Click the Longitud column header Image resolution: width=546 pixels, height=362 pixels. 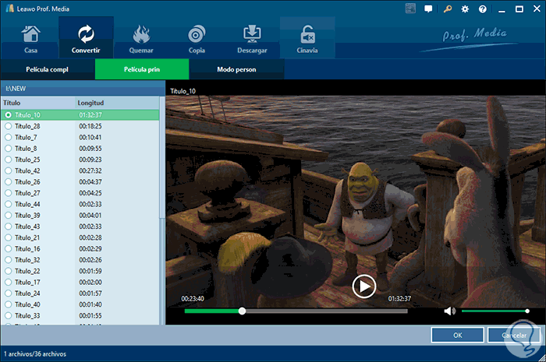pyautogui.click(x=117, y=103)
